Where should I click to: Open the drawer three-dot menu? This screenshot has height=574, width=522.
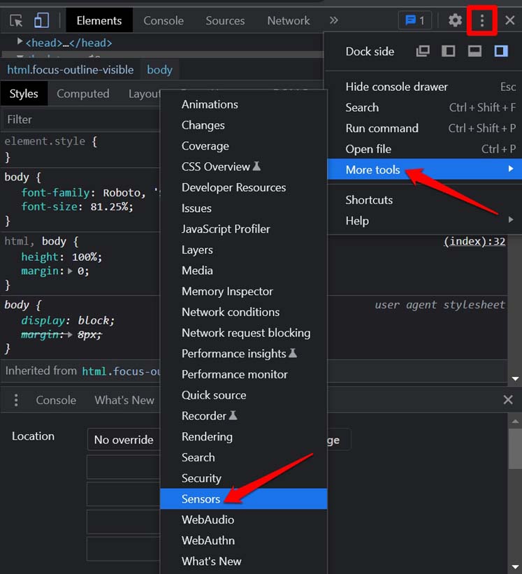(16, 400)
